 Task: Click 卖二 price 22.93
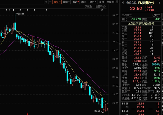coord(138,36)
